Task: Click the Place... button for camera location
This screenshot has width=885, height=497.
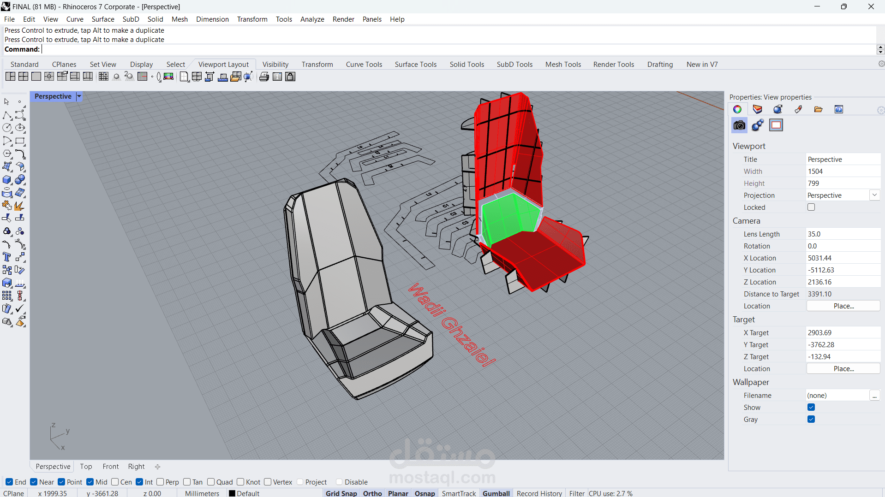Action: (843, 306)
